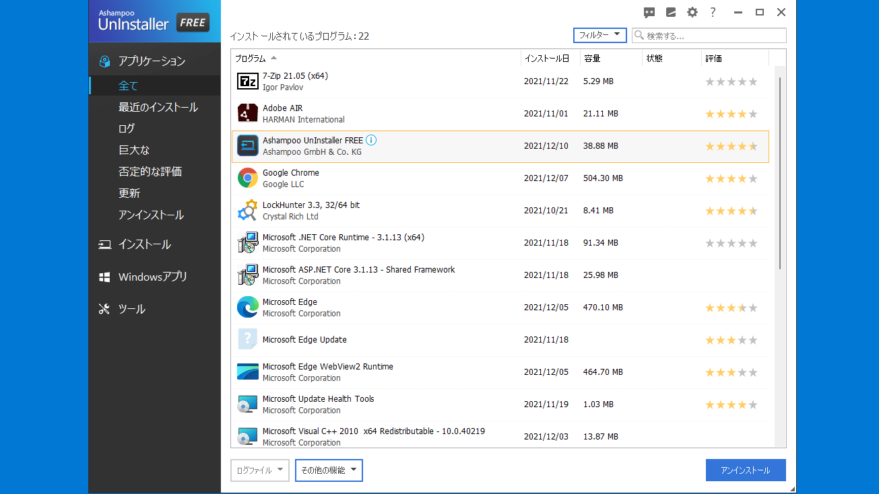The height and width of the screenshot is (494, 879).
Task: Click the Install section icon in sidebar
Action: [104, 245]
